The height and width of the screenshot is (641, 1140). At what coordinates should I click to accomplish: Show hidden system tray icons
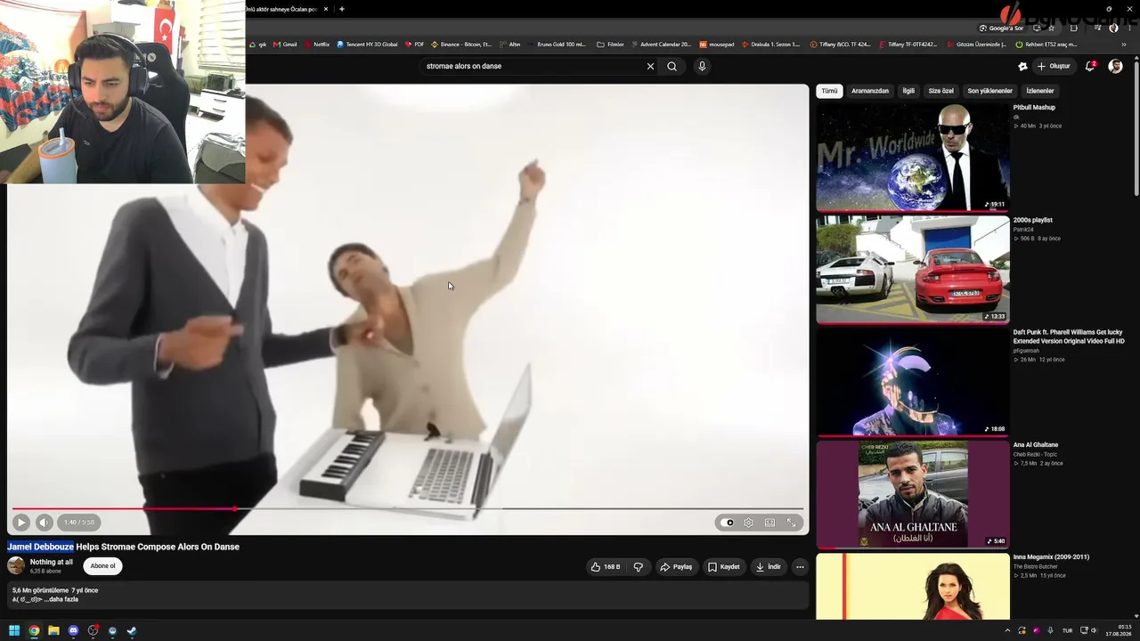pyautogui.click(x=1007, y=631)
